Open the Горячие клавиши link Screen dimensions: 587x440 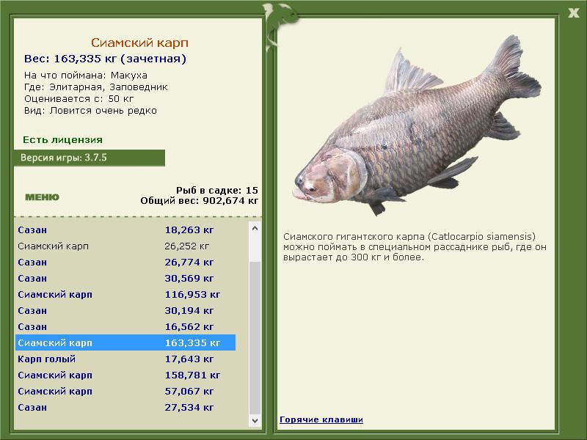pos(321,419)
